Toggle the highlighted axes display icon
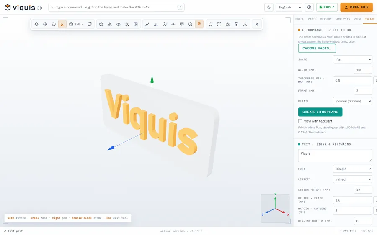This screenshot has width=377, height=235. click(62, 24)
